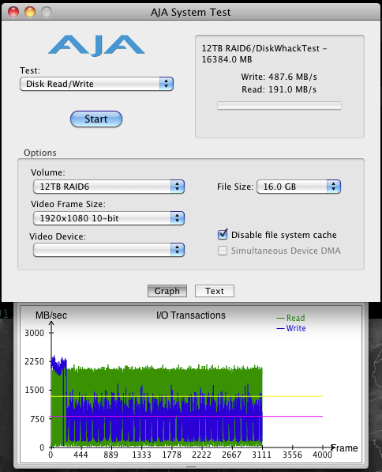Screen dimensions: 382x472
Task: Click the 1500 value on vertical axis
Action: tap(34, 390)
